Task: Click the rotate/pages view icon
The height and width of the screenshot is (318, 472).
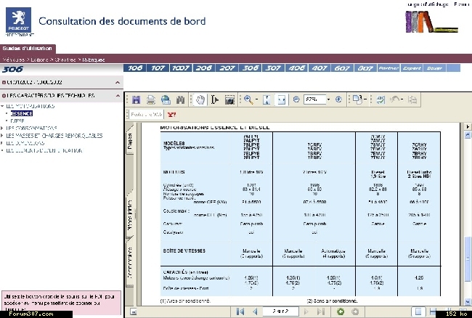Action: (x=357, y=99)
